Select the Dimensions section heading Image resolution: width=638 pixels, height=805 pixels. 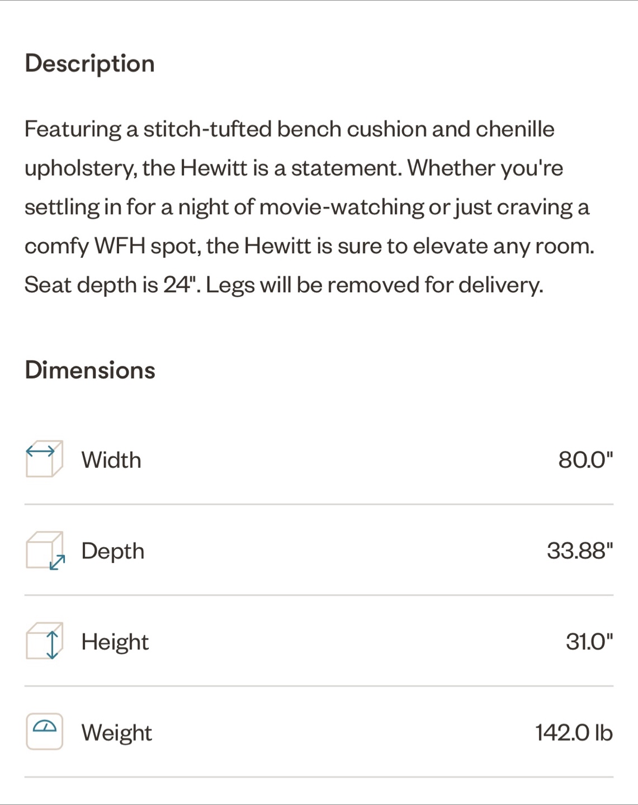click(90, 370)
